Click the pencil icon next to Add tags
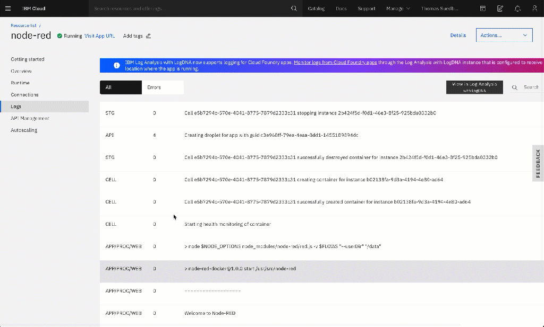The image size is (544, 327). (x=149, y=36)
